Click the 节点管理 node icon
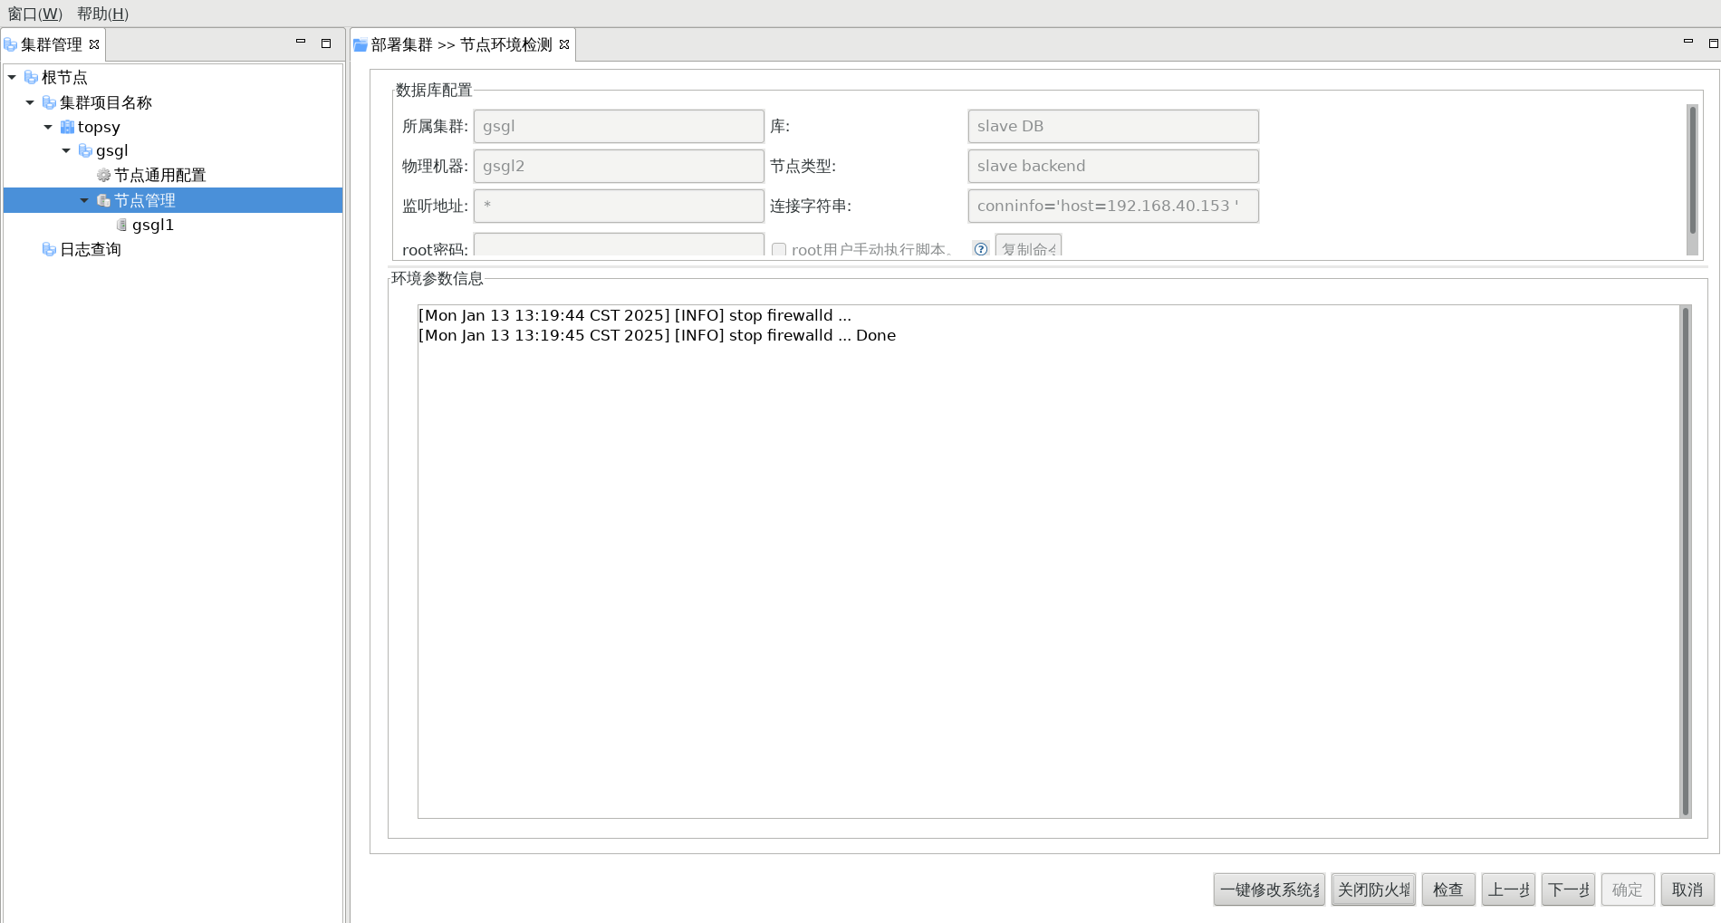Screen dimensions: 1721x923 [x=103, y=200]
